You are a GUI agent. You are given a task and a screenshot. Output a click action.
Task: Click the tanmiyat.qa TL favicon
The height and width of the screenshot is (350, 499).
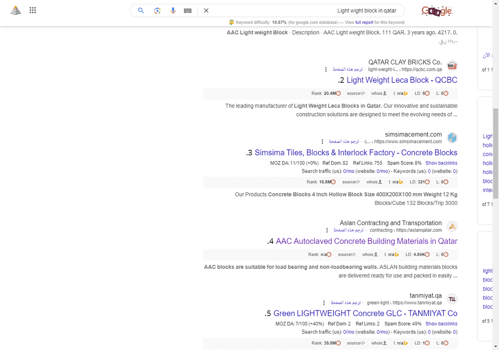pyautogui.click(x=452, y=299)
